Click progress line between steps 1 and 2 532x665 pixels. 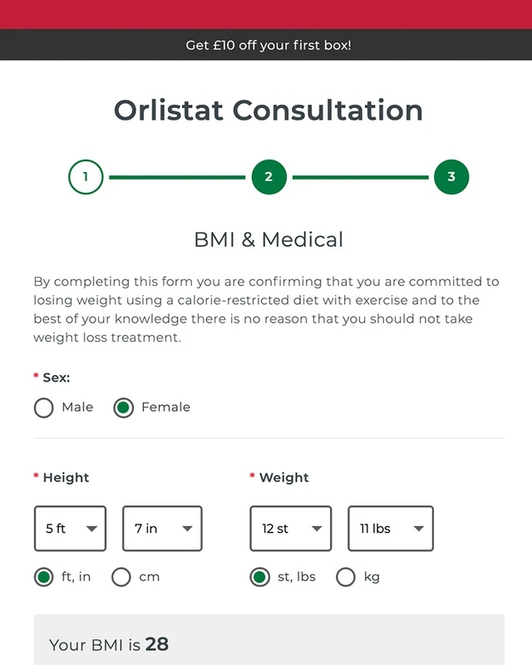pos(177,177)
